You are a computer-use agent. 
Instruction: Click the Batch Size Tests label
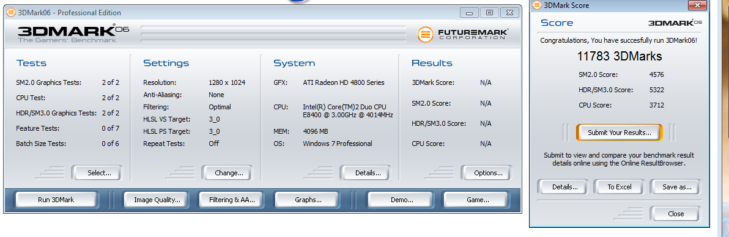tap(41, 144)
